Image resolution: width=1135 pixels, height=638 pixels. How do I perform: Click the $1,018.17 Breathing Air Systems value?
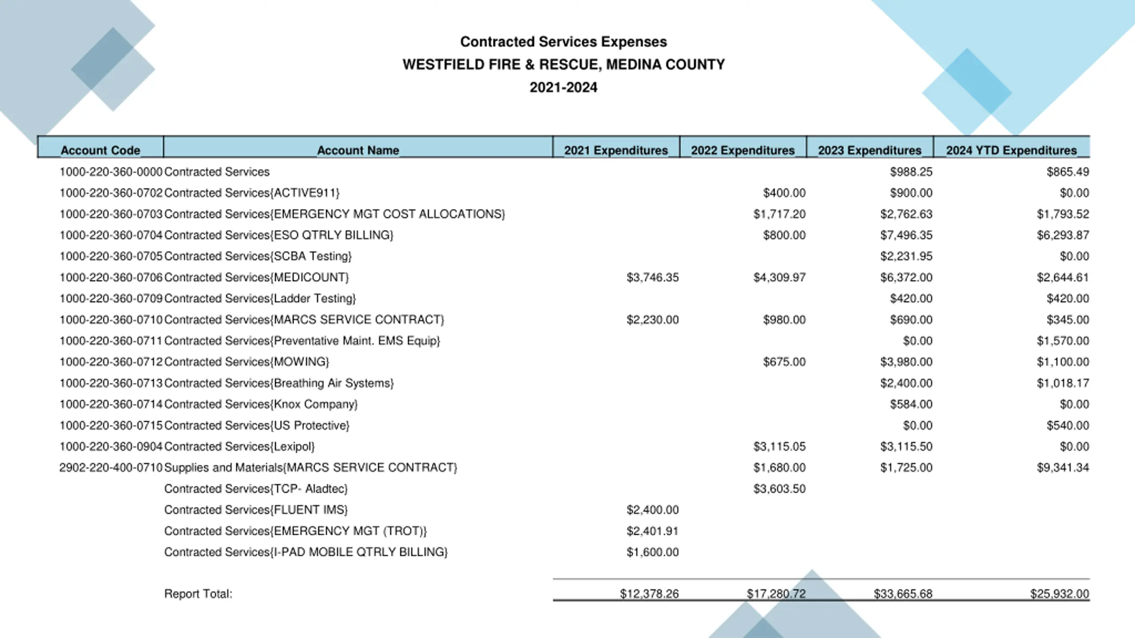pos(1063,383)
